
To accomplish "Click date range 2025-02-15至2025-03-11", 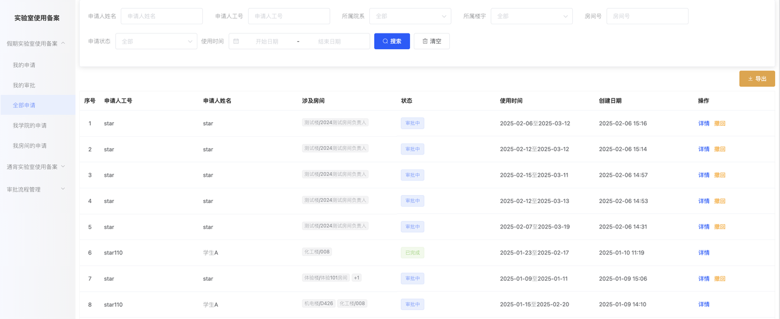I will (x=534, y=175).
